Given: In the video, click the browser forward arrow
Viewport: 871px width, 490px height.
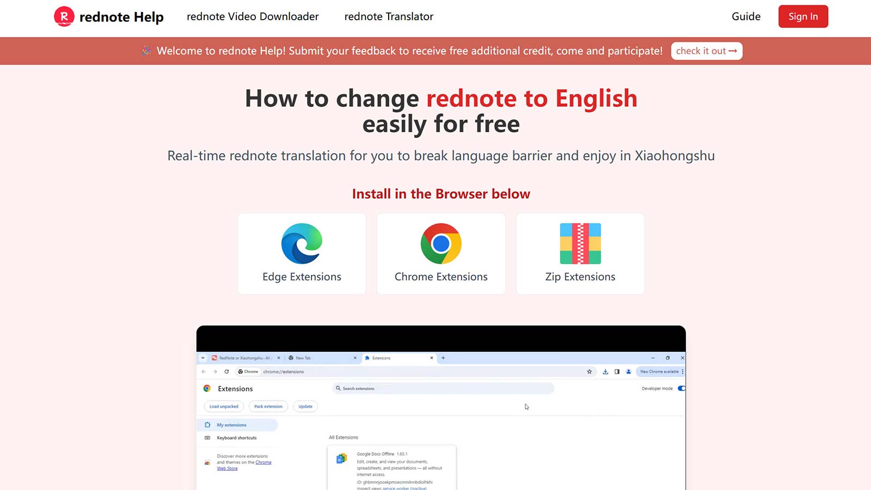Looking at the screenshot, I should coord(215,371).
